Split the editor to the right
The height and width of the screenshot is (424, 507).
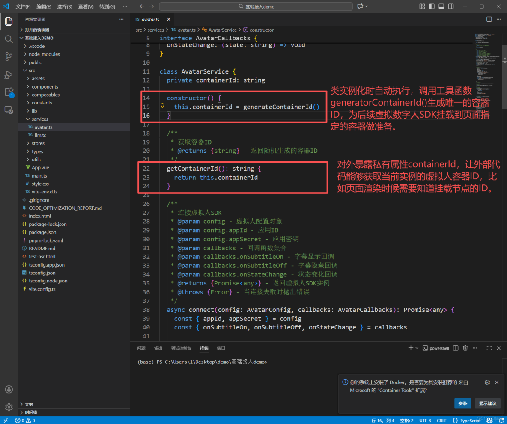coord(489,19)
